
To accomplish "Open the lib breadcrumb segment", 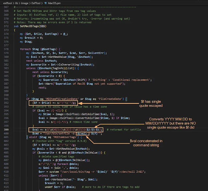I will point(16,3).
